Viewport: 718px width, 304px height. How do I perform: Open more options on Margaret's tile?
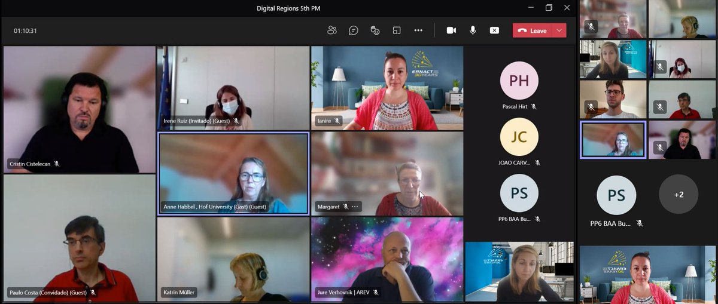pos(355,207)
